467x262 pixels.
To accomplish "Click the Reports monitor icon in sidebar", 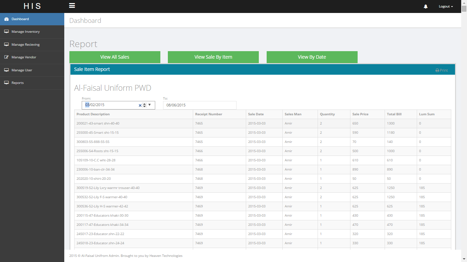I will point(6,83).
